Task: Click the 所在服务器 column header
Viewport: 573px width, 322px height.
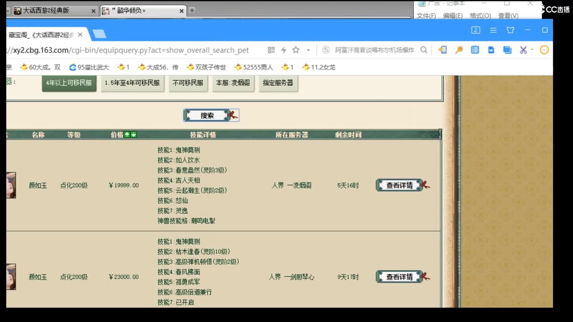Action: coord(291,135)
